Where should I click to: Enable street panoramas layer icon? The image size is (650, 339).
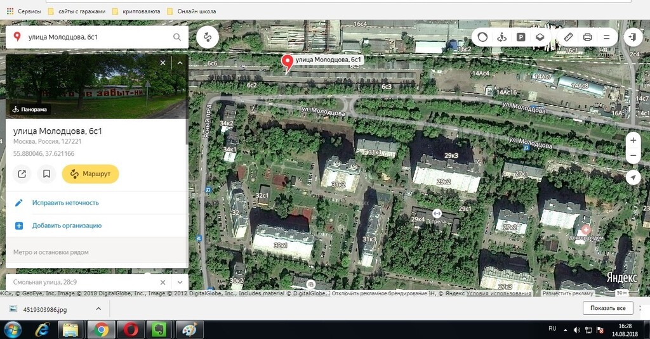pyautogui.click(x=501, y=37)
